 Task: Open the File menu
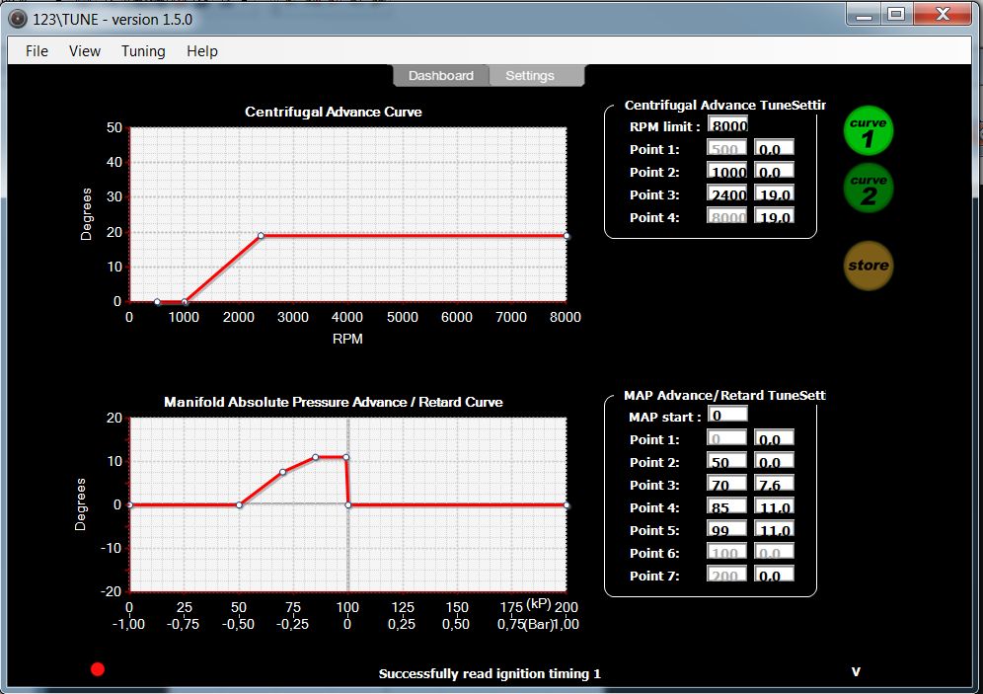point(37,51)
